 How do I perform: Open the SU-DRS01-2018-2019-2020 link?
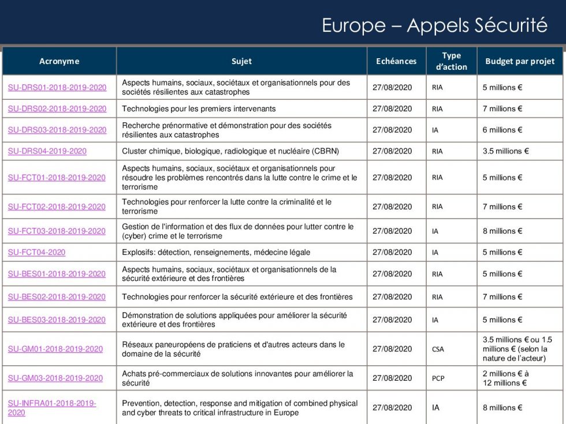tap(57, 88)
